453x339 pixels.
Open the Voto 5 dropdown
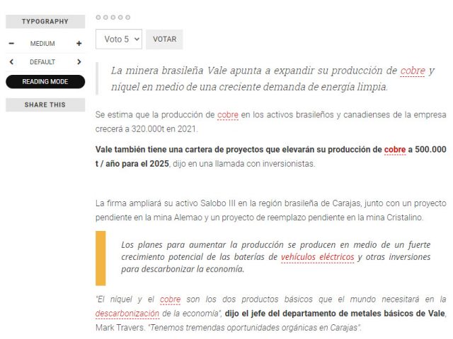pos(119,39)
